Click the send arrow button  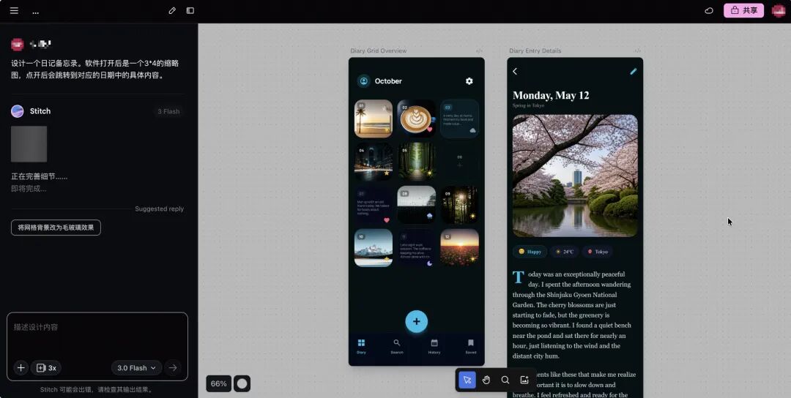click(173, 368)
